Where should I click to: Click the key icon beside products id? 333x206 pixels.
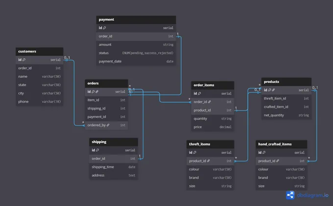[x=269, y=90]
